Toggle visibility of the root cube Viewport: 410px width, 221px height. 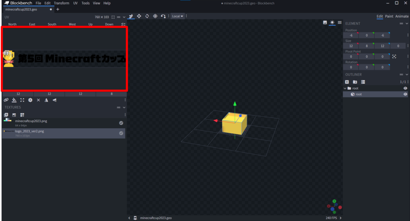point(405,94)
